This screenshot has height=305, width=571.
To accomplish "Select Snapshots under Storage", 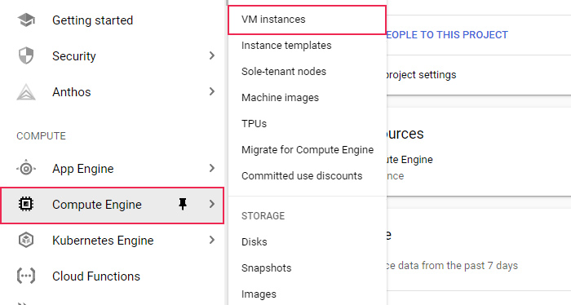I will tap(266, 267).
